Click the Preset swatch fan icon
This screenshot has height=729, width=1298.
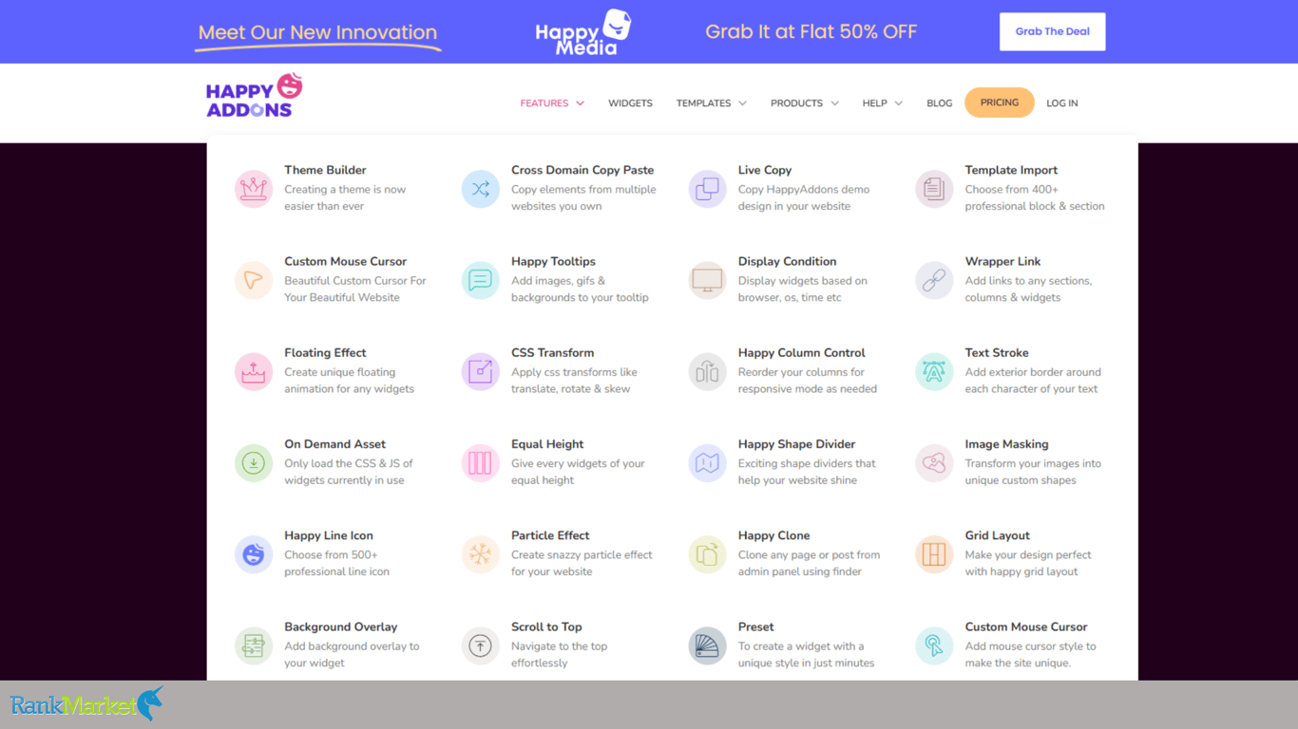[707, 645]
